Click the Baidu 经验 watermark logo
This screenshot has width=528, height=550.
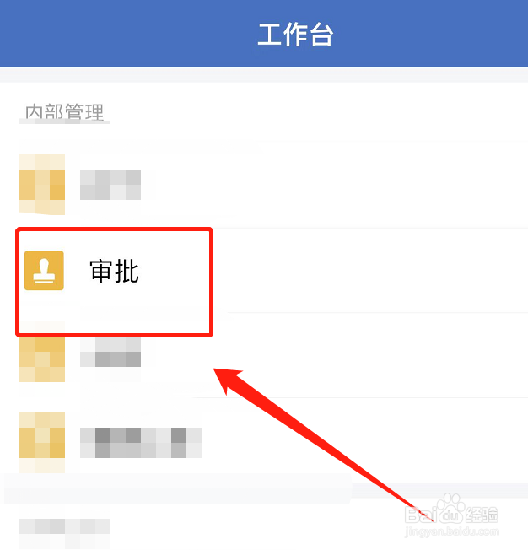[451, 510]
